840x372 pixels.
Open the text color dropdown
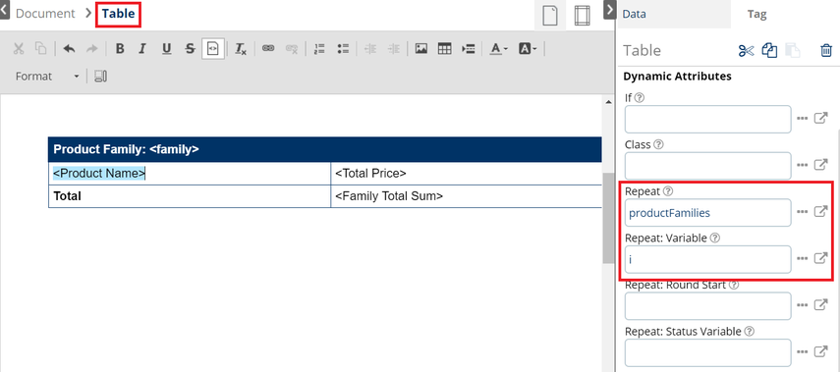(x=499, y=49)
